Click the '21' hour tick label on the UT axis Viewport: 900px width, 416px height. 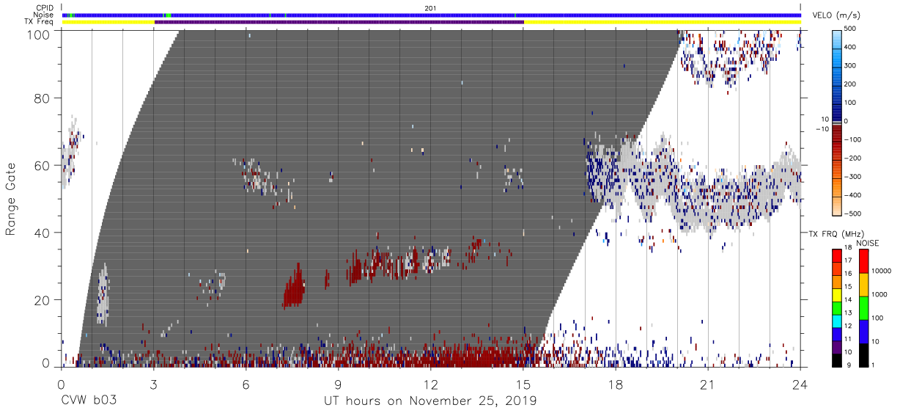pos(708,384)
